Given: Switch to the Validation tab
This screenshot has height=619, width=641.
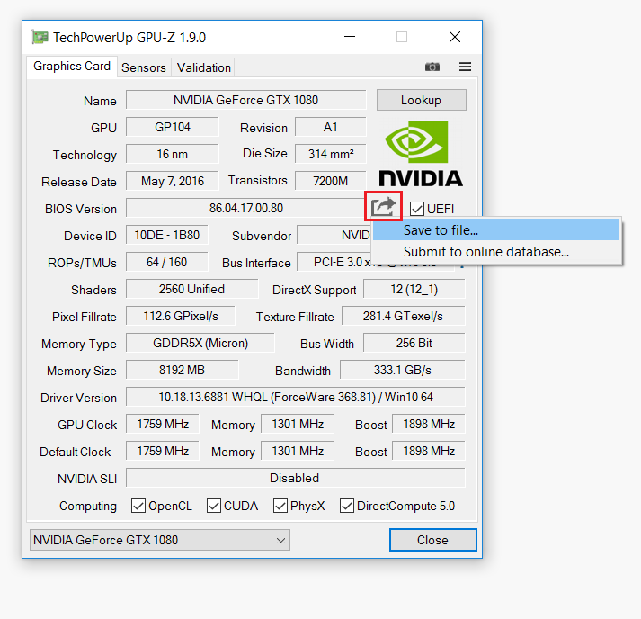Looking at the screenshot, I should [x=203, y=67].
